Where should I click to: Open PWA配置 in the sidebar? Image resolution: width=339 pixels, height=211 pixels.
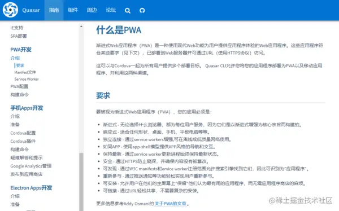coord(19,86)
